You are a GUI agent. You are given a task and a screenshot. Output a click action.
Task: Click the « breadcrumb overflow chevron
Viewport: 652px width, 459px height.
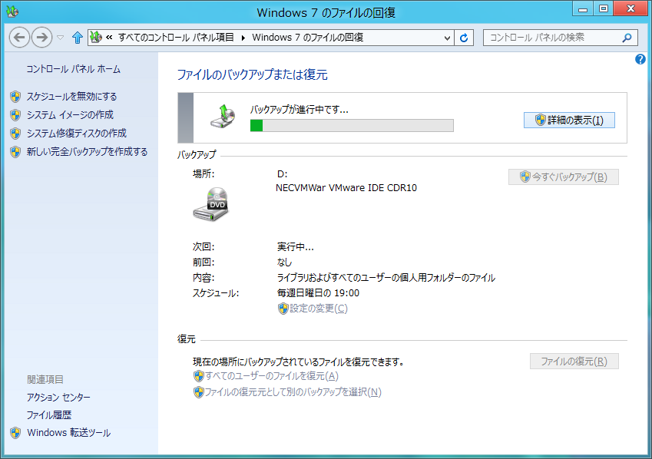click(x=109, y=38)
